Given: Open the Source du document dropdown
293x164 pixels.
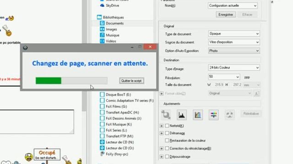Looking at the screenshot, I should [234, 42].
